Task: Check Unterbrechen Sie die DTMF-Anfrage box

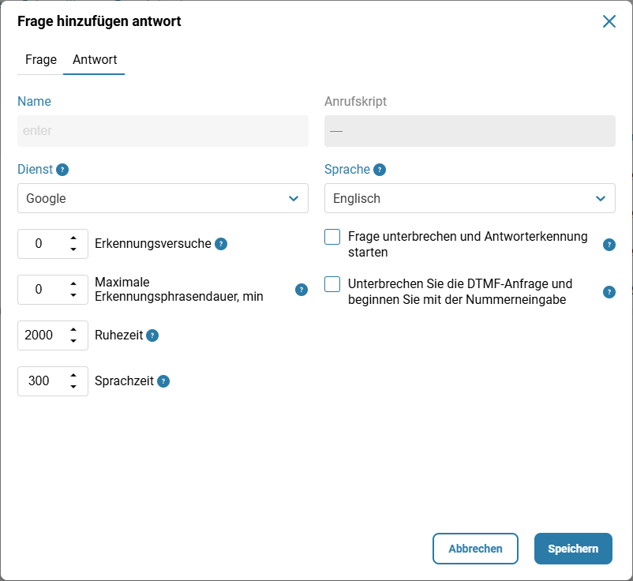Action: 332,284
